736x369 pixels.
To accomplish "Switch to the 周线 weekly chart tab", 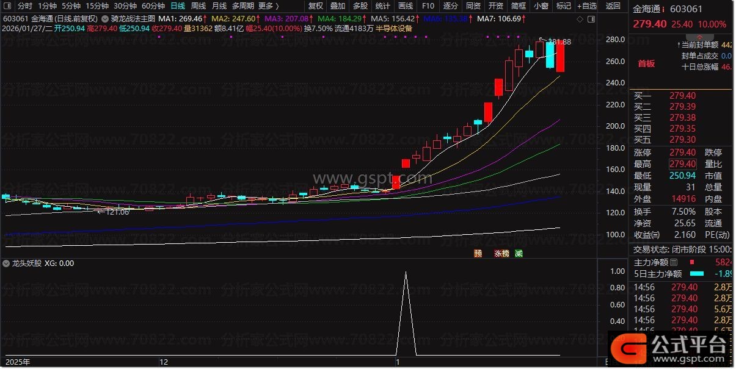I will tap(199, 6).
